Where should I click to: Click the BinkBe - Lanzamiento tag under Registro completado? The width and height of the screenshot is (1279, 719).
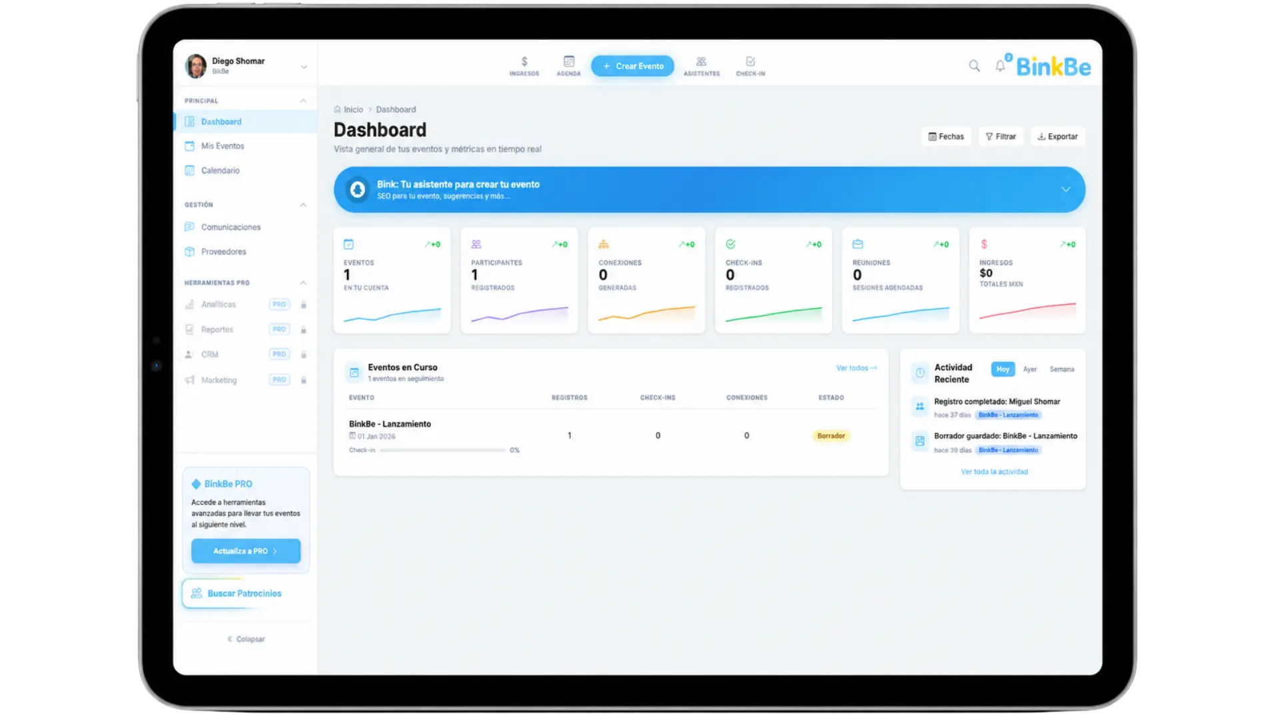point(1008,415)
